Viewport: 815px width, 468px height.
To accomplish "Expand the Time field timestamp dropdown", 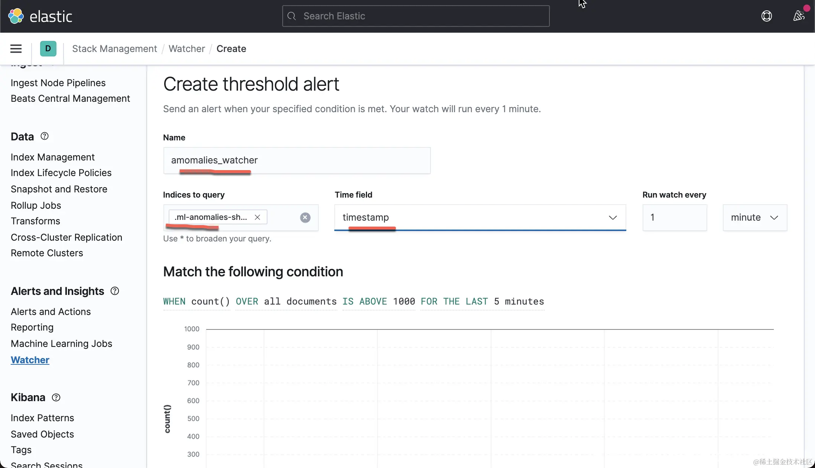I will coord(480,217).
